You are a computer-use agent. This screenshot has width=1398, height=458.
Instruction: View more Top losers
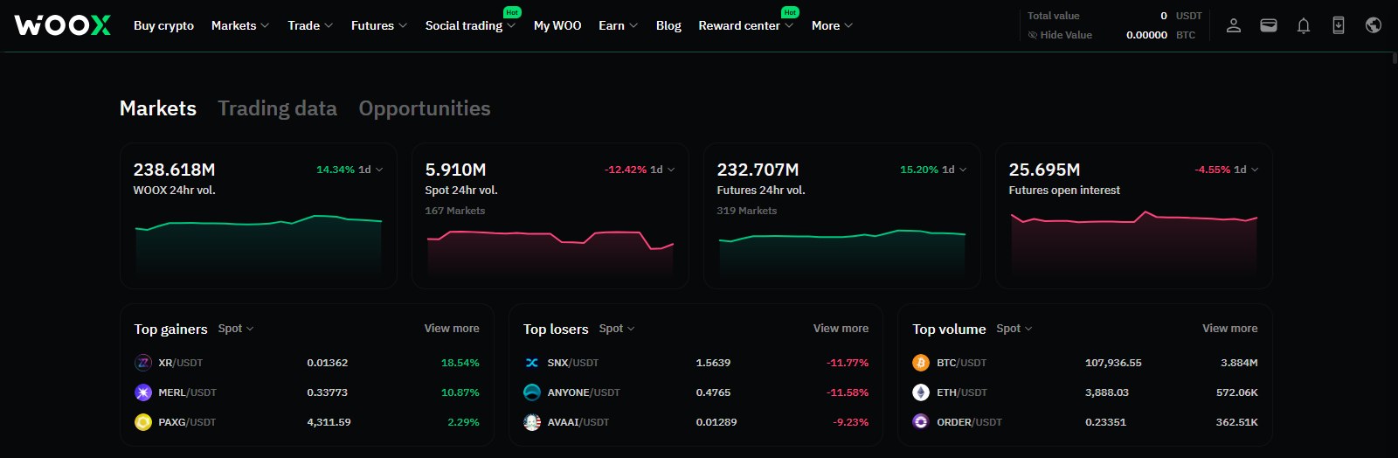click(x=841, y=329)
